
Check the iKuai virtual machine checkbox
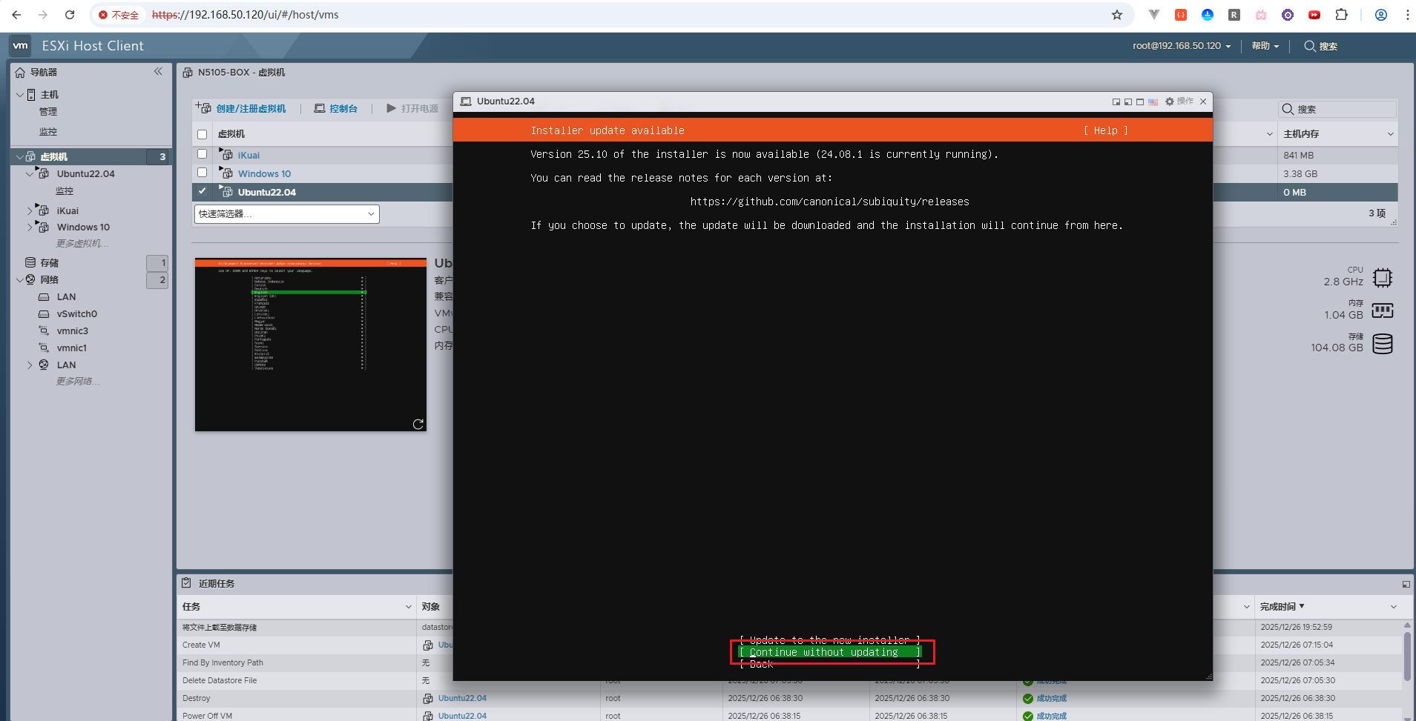202,154
